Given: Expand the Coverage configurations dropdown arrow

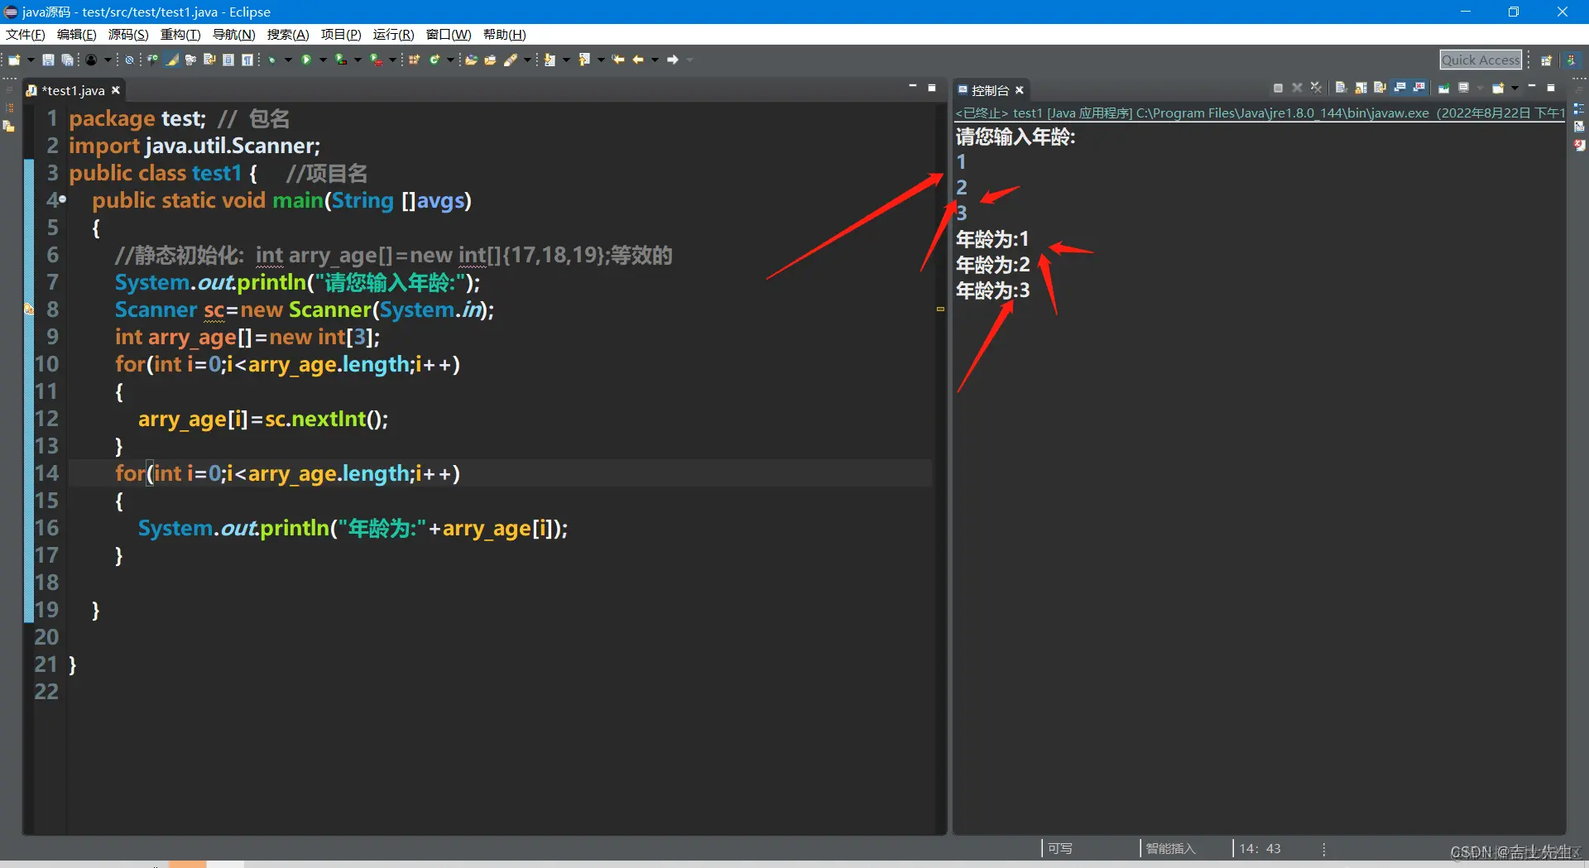Looking at the screenshot, I should (358, 60).
